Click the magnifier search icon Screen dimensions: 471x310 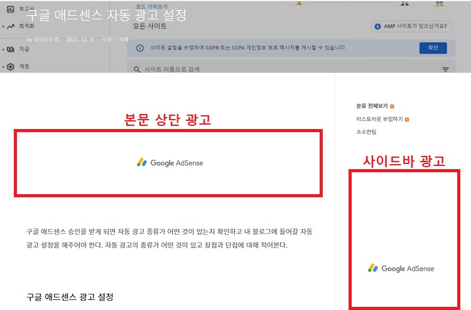(x=137, y=70)
